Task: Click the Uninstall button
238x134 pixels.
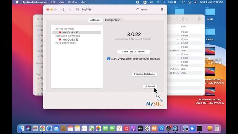Action: (x=150, y=86)
